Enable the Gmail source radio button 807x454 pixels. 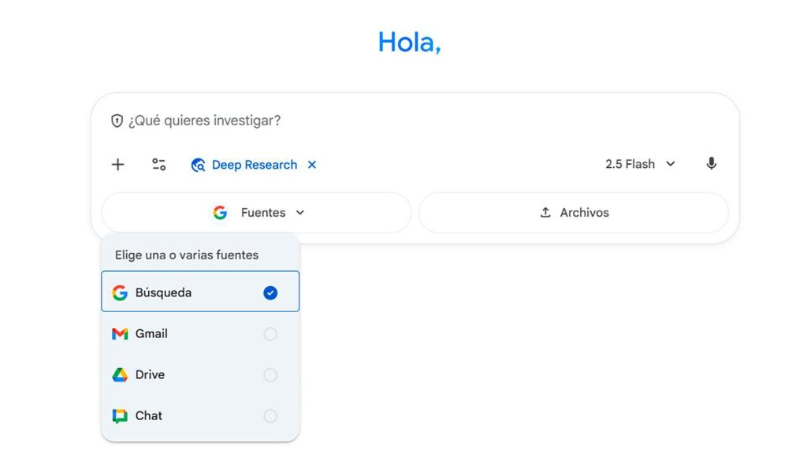(270, 334)
